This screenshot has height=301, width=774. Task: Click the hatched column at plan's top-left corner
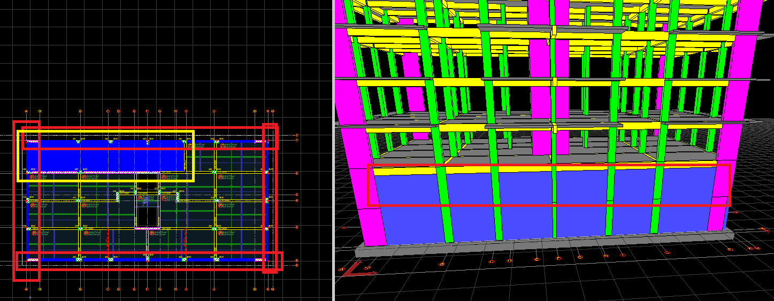coord(33,142)
